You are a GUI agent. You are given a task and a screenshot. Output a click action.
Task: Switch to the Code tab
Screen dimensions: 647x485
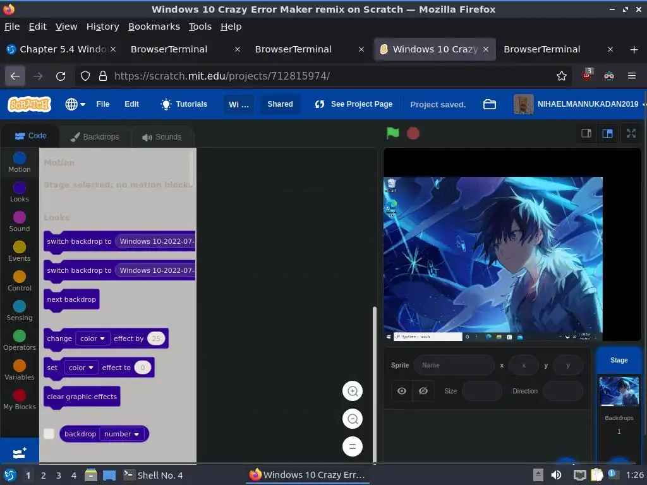[x=30, y=136]
